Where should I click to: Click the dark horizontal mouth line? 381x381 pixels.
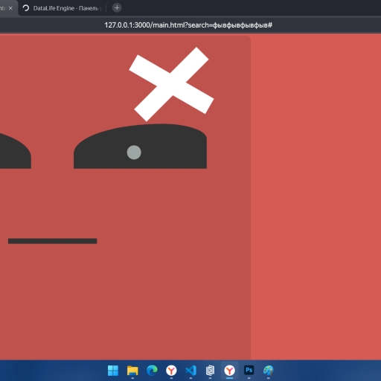tap(53, 241)
